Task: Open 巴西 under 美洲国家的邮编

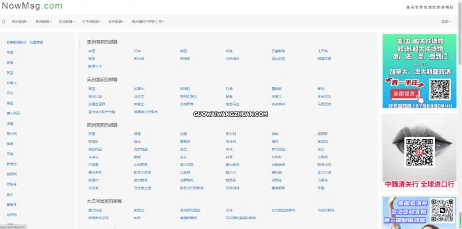Action: pyautogui.click(x=229, y=89)
